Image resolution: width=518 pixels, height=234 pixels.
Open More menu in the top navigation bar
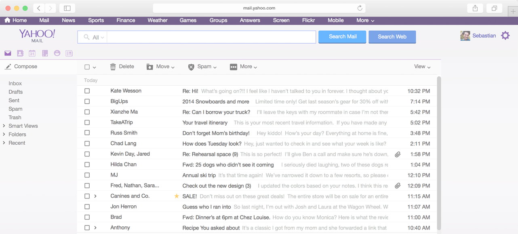pyautogui.click(x=365, y=20)
